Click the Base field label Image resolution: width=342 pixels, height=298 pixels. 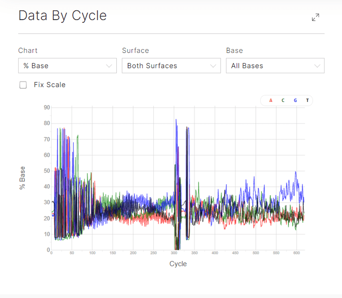pyautogui.click(x=235, y=50)
